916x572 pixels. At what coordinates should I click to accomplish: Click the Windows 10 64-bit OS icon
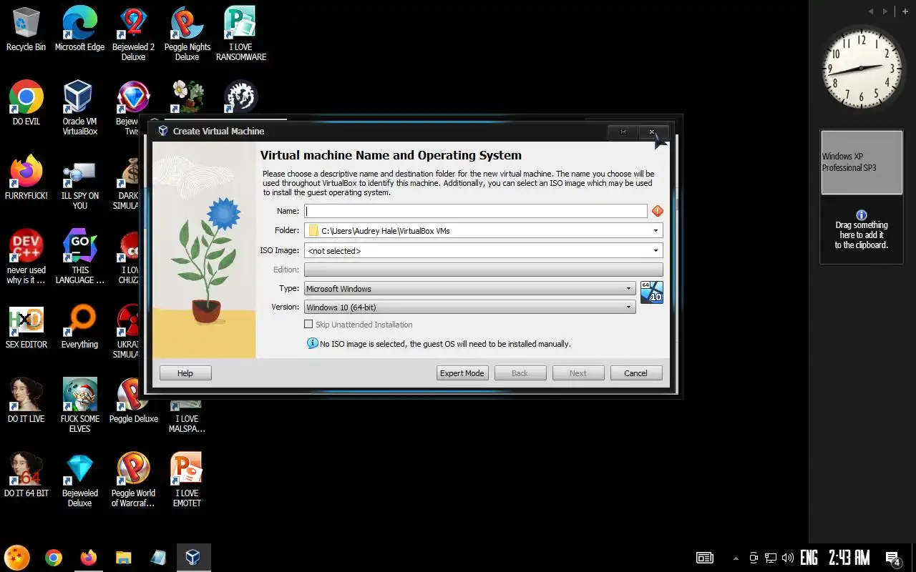pos(651,292)
